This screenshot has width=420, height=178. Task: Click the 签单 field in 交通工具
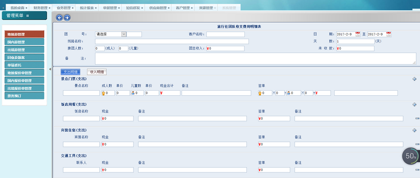(274, 170)
